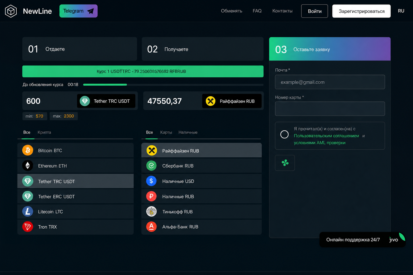
Task: Select the Карты tab
Action: [166, 132]
